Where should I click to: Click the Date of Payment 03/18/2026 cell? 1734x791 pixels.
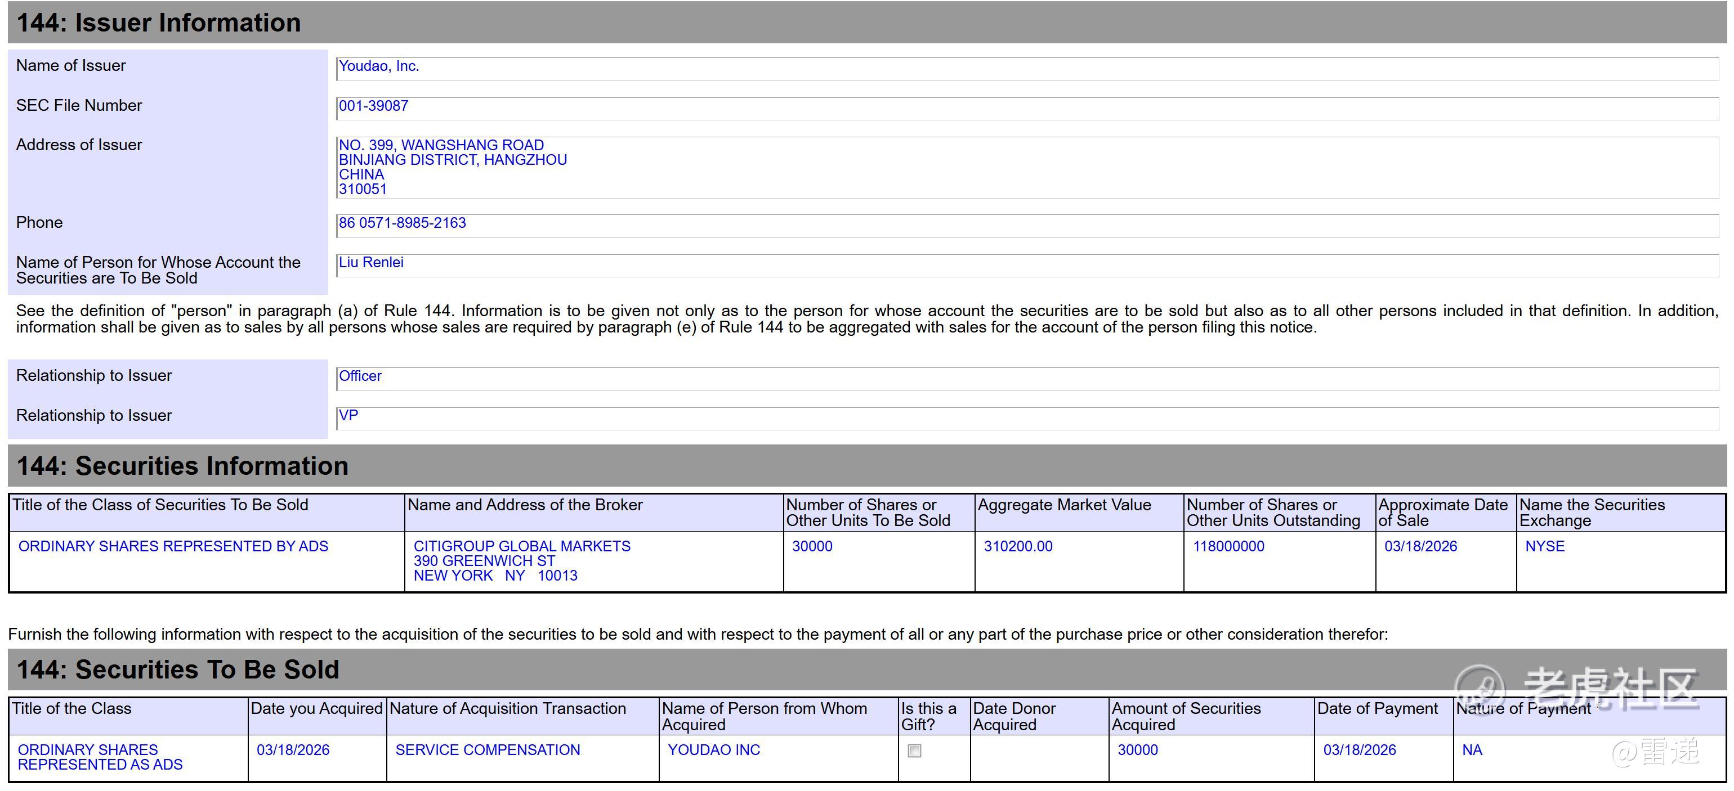point(1359,750)
